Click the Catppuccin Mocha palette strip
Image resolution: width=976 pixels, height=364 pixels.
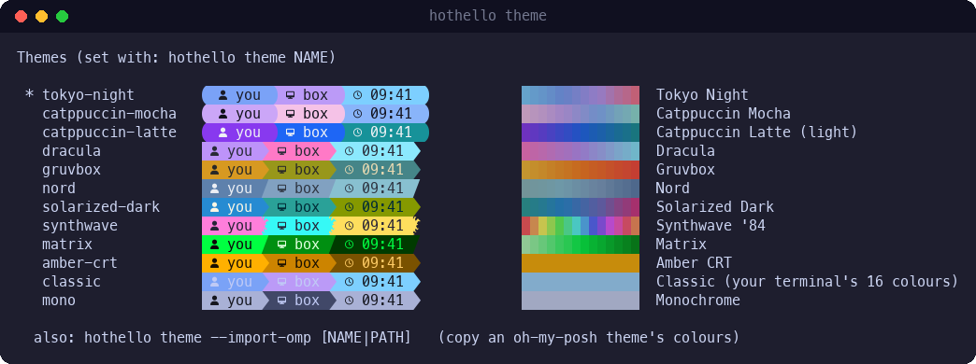(581, 114)
